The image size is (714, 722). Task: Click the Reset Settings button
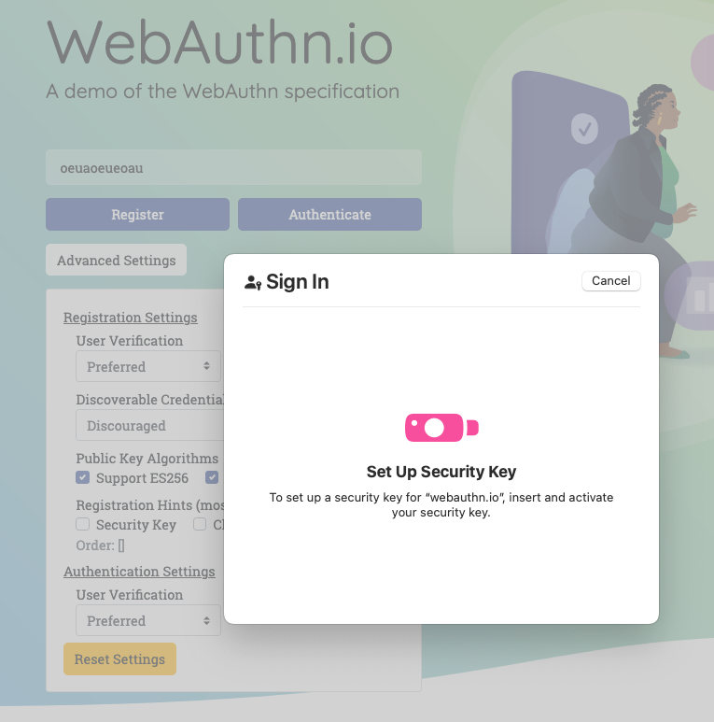tap(119, 658)
